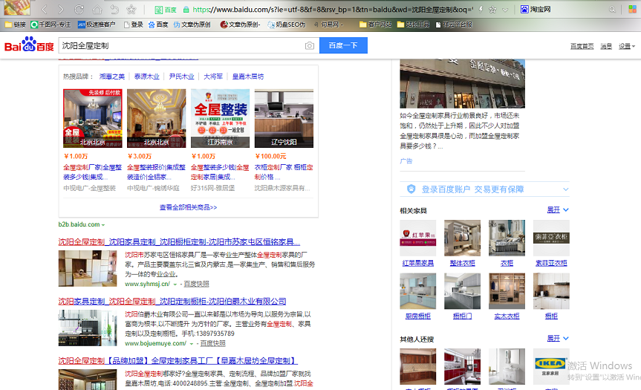The width and height of the screenshot is (641, 390).
Task: Bookmark page with star inside address bar
Action: pos(492,10)
